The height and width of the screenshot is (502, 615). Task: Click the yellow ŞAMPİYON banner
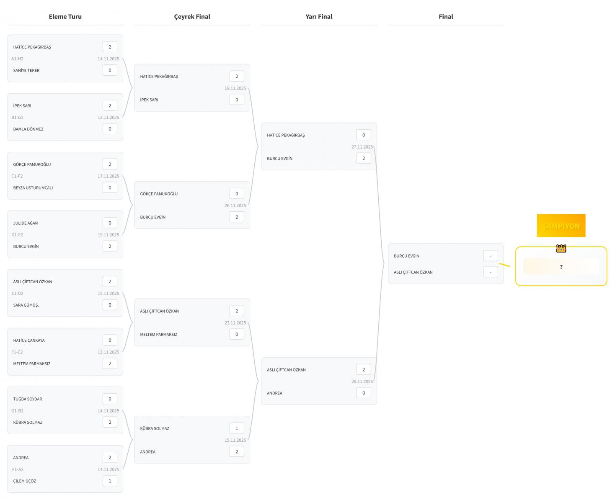pos(561,226)
